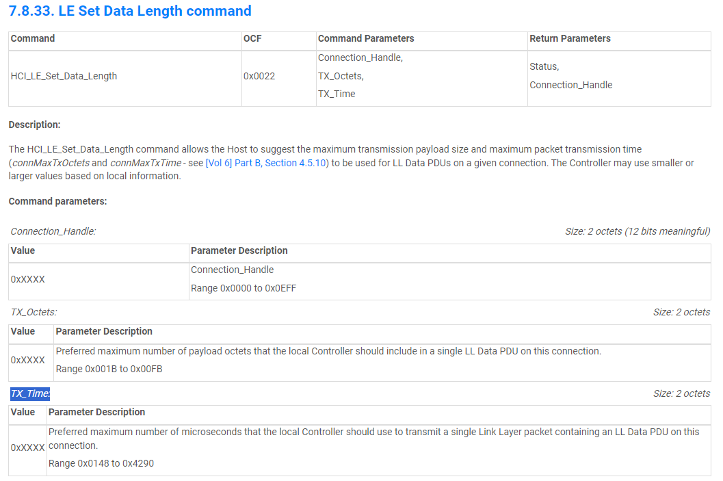Click Status in the Return Parameters cell
This screenshot has height=481, width=723.
point(544,66)
